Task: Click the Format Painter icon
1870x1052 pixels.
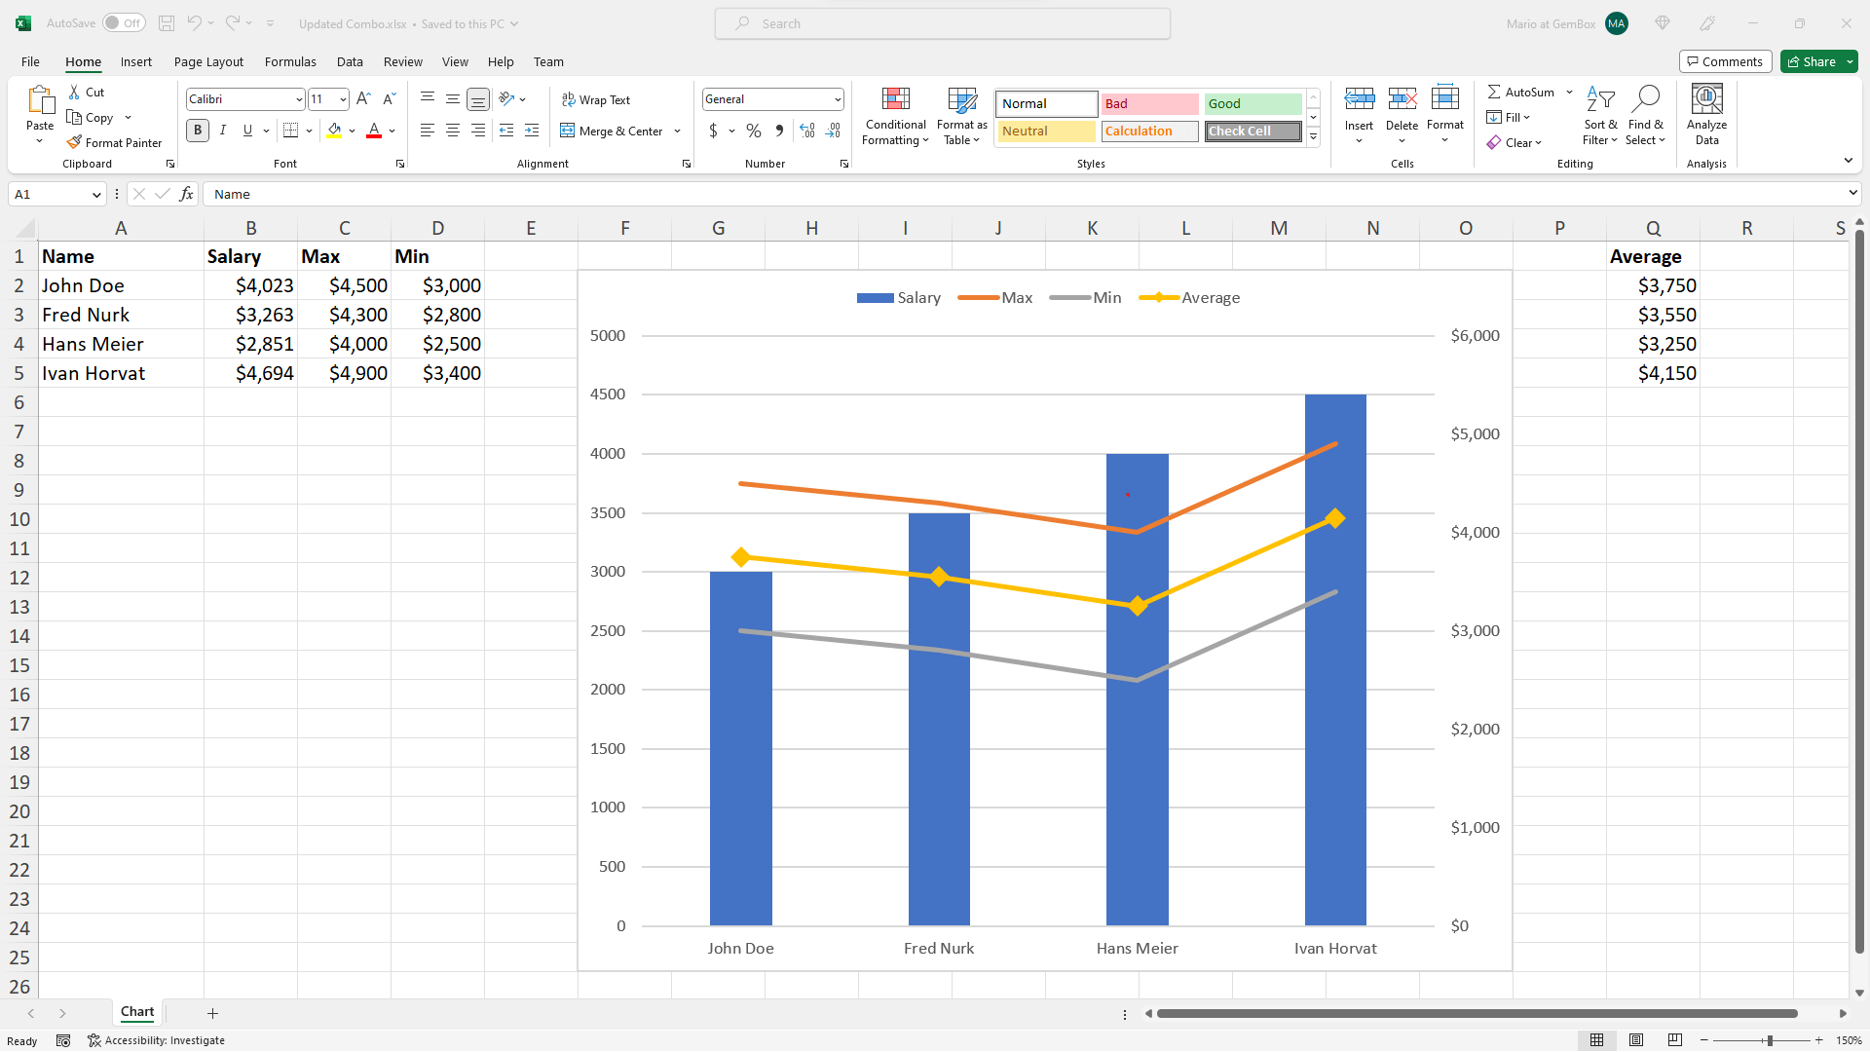Action: point(74,142)
